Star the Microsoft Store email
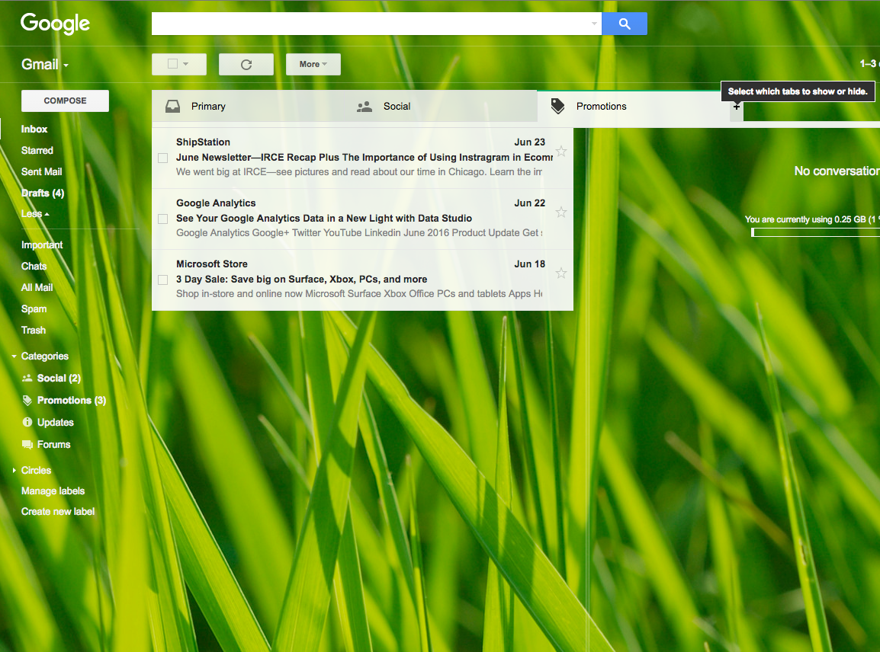880x652 pixels. click(561, 273)
